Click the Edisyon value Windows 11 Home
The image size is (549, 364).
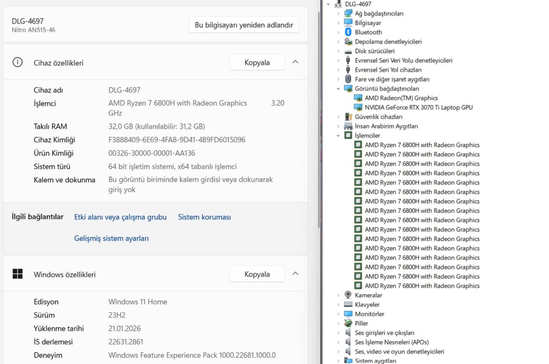point(138,302)
